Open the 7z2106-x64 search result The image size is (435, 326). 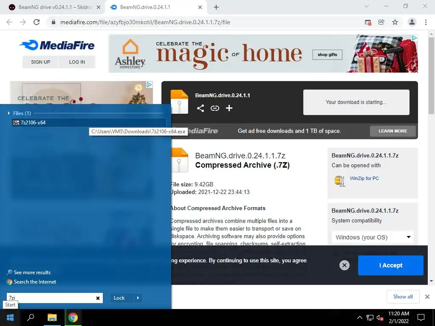click(x=89, y=123)
